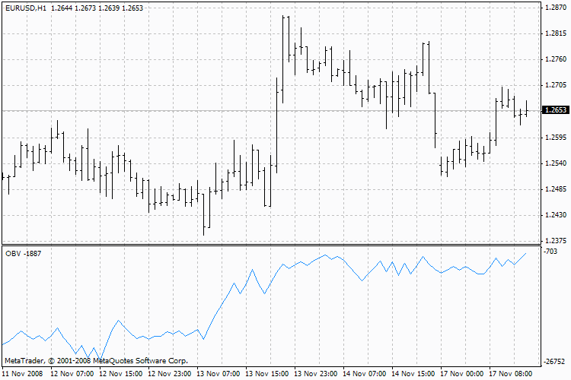
Task: Click the 11 Nov 2008 date label
Action: click(x=23, y=374)
